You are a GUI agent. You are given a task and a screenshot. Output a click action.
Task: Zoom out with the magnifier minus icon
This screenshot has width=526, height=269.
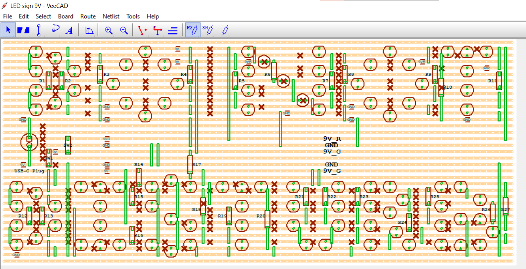point(124,30)
